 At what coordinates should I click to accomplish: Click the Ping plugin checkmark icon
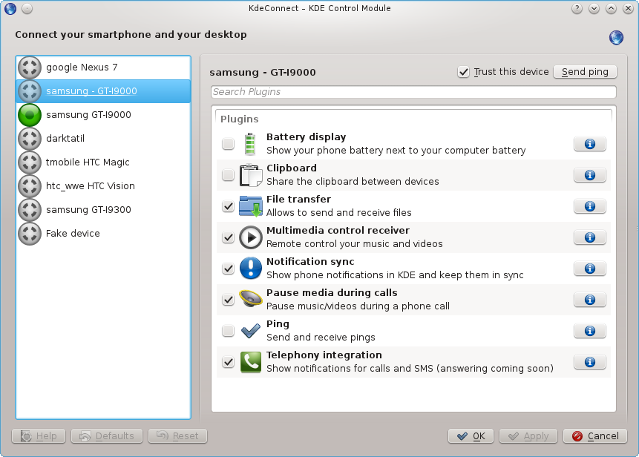[250, 330]
